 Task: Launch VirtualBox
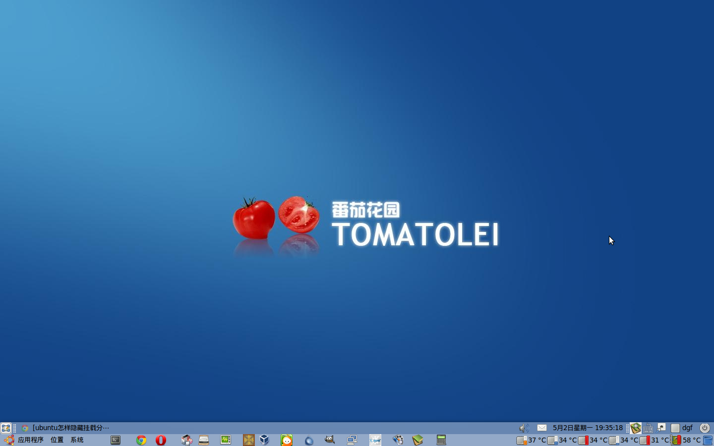tap(264, 440)
